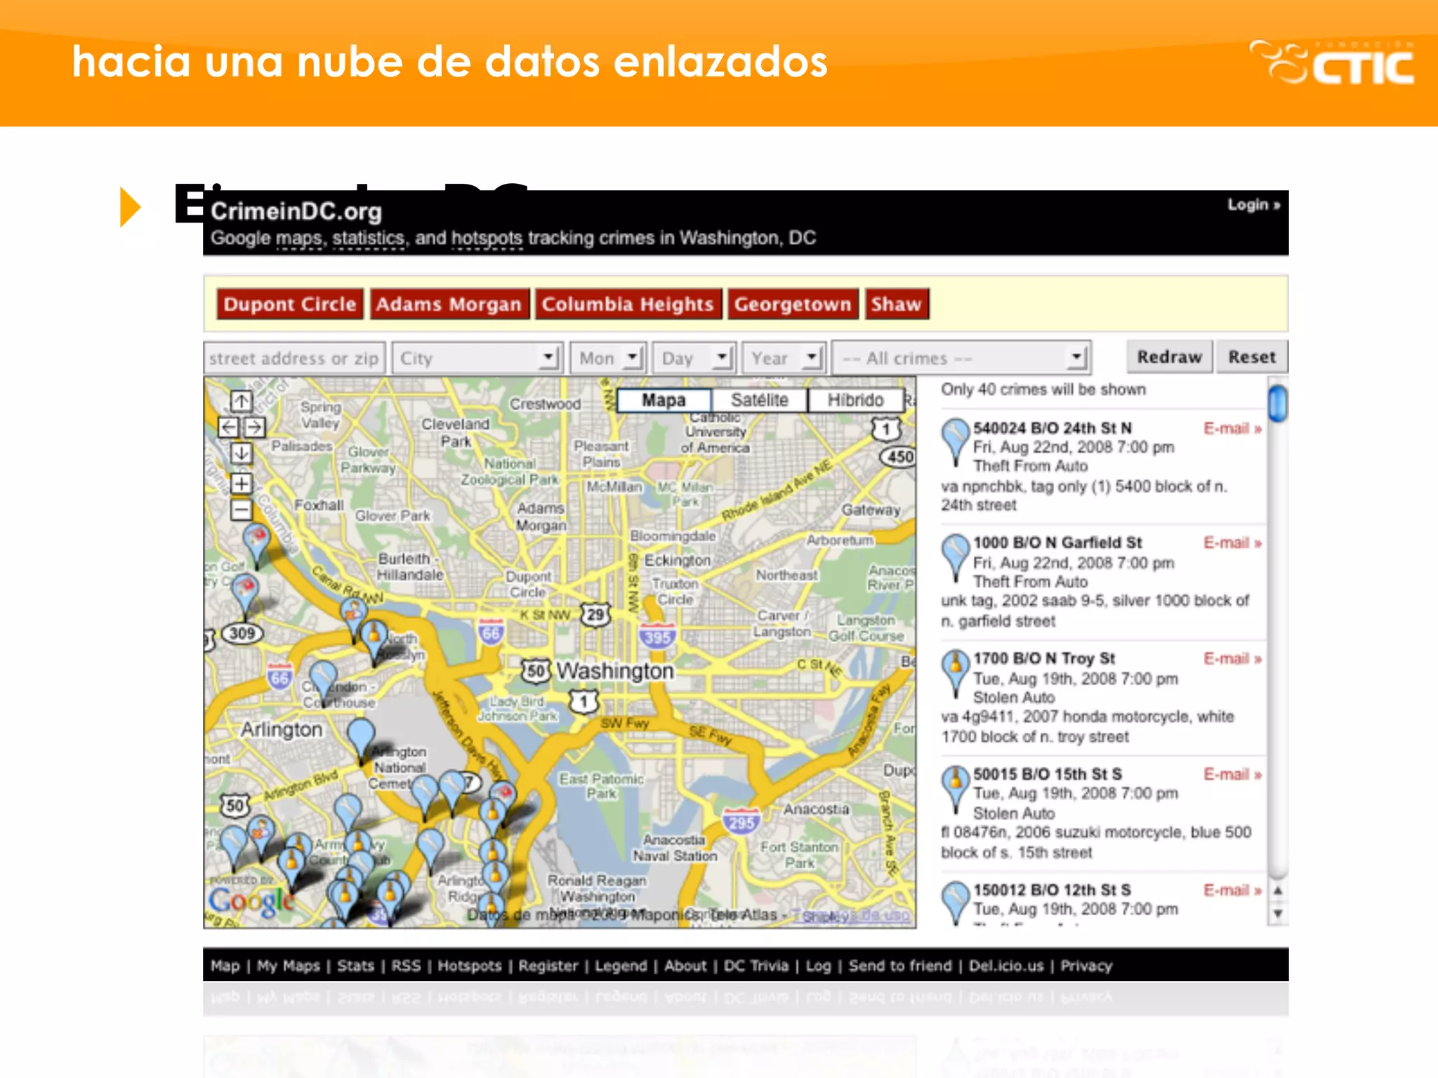Click the crime list scroll up arrow

(x=1278, y=889)
